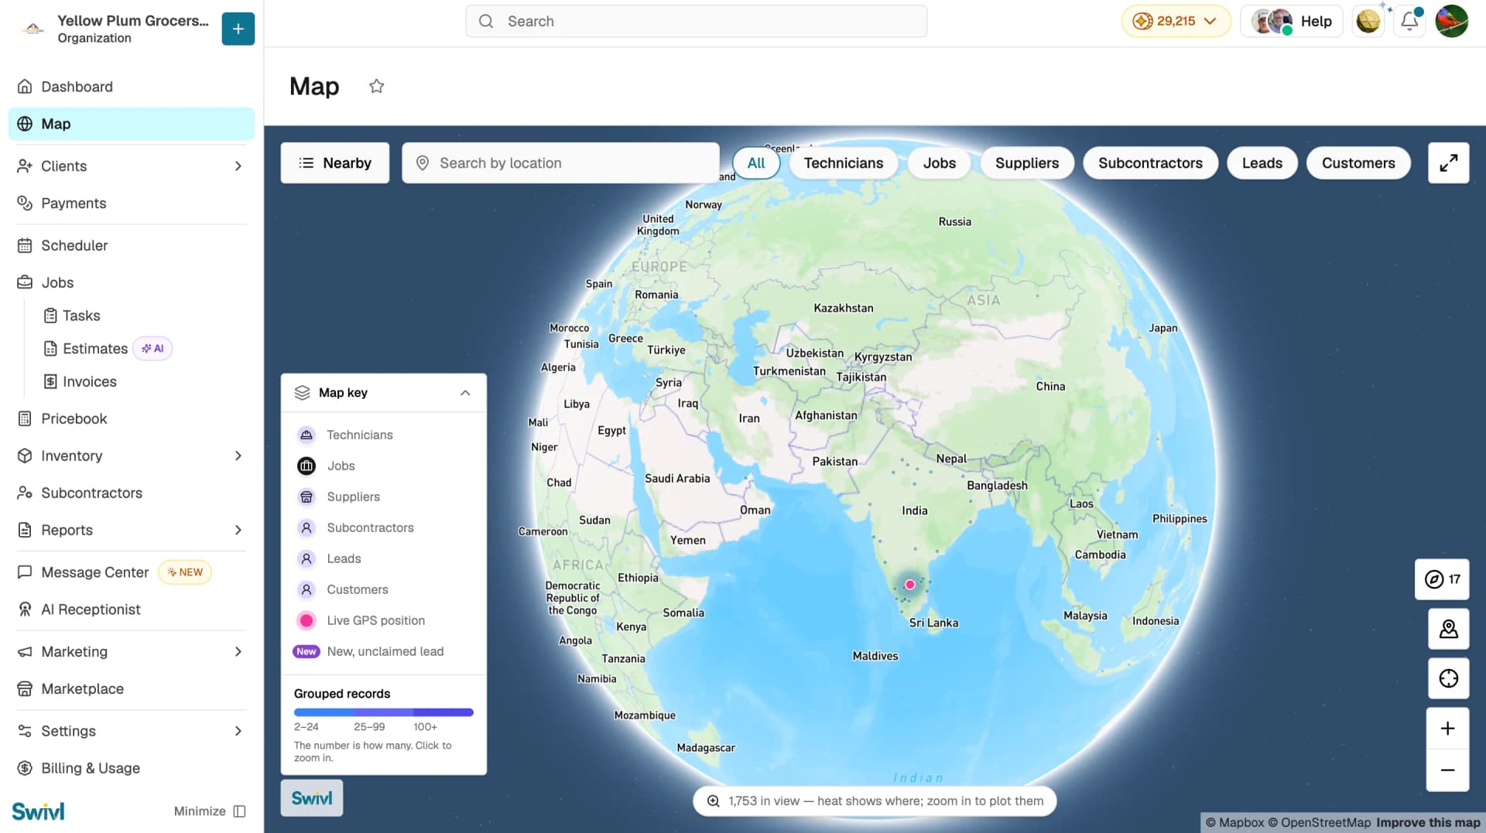Toggle the Technicians filter chip
Screen dimensions: 1486x833
(x=843, y=163)
